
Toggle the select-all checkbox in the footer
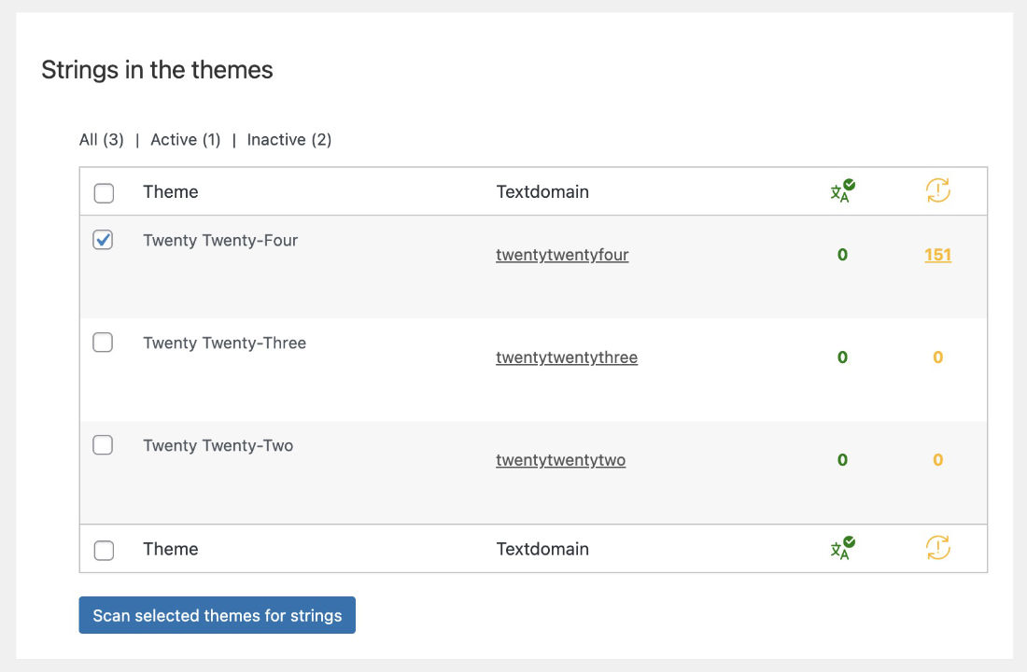104,549
